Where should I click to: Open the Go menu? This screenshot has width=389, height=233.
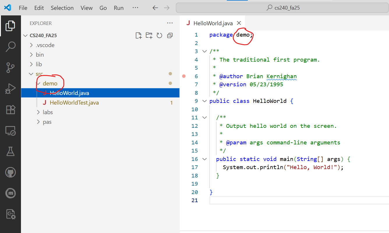tap(103, 8)
